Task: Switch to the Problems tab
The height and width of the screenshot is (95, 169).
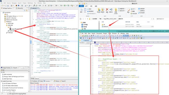Action: point(34,81)
